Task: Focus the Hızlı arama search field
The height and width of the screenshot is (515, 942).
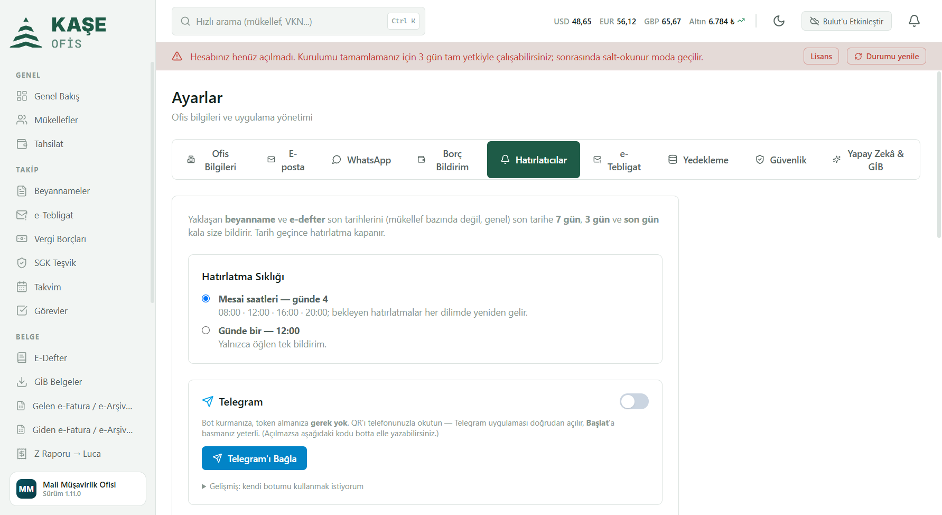Action: pyautogui.click(x=299, y=21)
